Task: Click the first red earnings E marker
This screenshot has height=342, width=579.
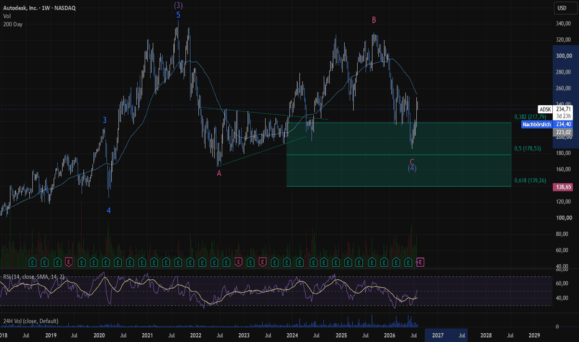Action: point(68,262)
